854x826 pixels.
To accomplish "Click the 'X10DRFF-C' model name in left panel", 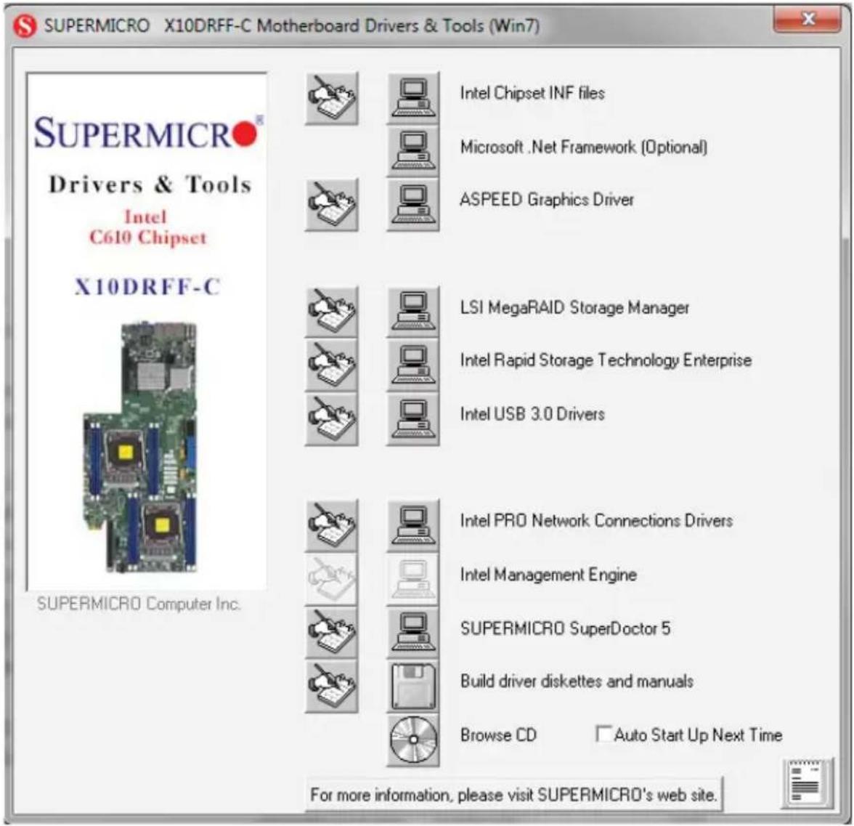I will click(x=147, y=286).
